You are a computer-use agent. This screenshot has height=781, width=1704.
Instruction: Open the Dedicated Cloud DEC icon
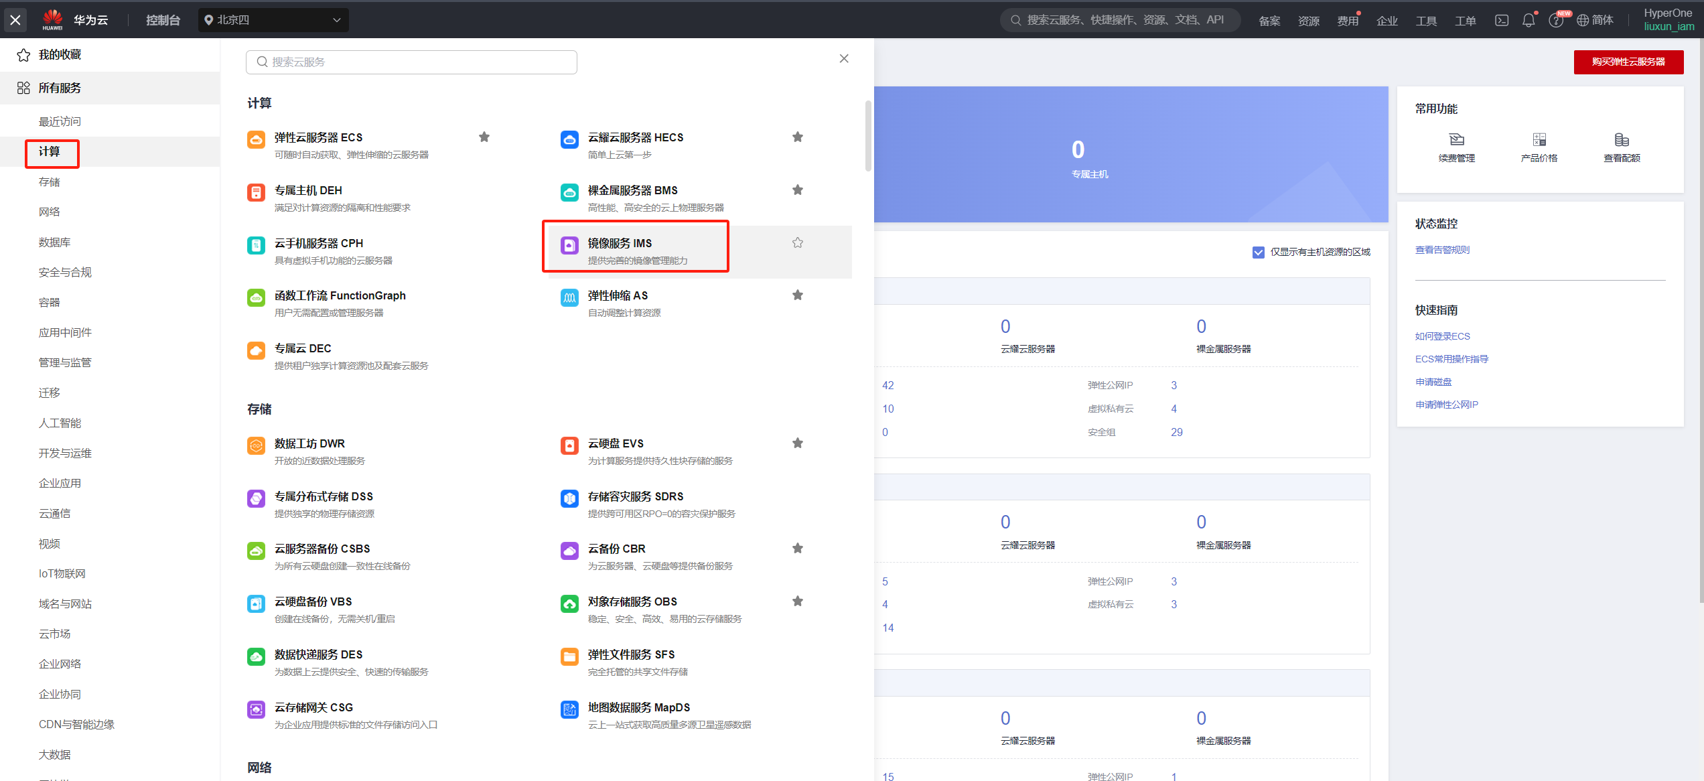pos(256,350)
